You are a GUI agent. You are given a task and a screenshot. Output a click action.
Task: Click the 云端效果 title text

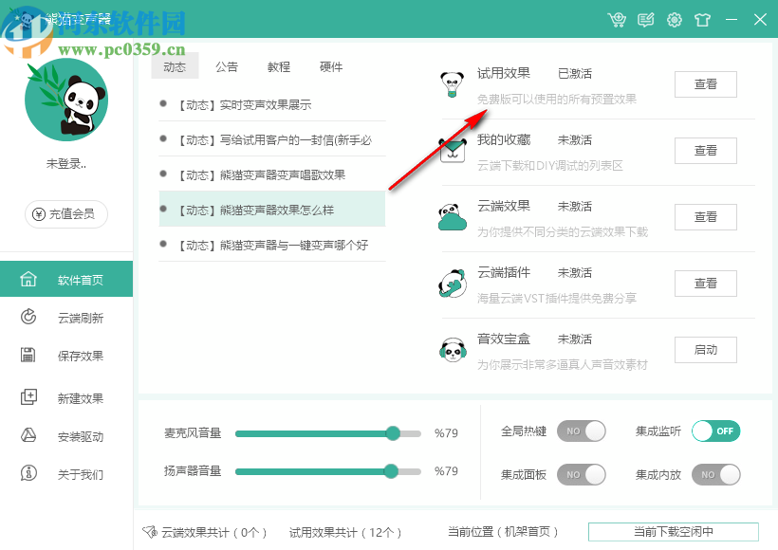[504, 206]
